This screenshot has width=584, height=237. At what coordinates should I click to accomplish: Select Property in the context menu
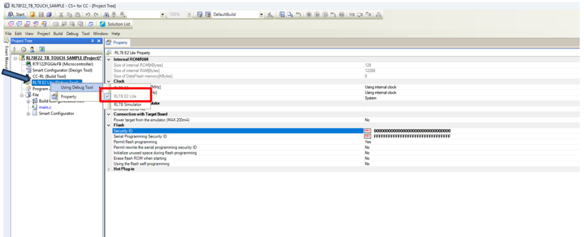pyautogui.click(x=68, y=97)
